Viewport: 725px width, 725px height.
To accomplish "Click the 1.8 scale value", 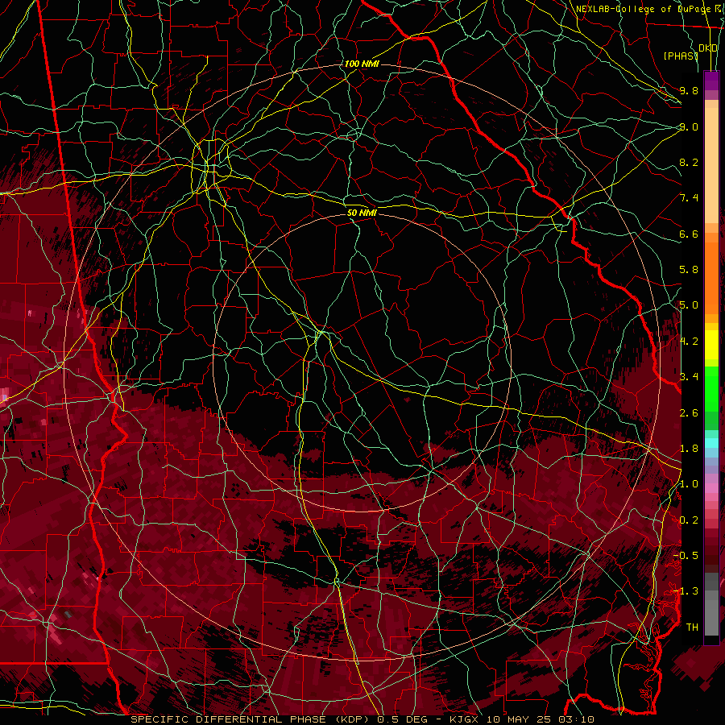I will click(x=689, y=449).
